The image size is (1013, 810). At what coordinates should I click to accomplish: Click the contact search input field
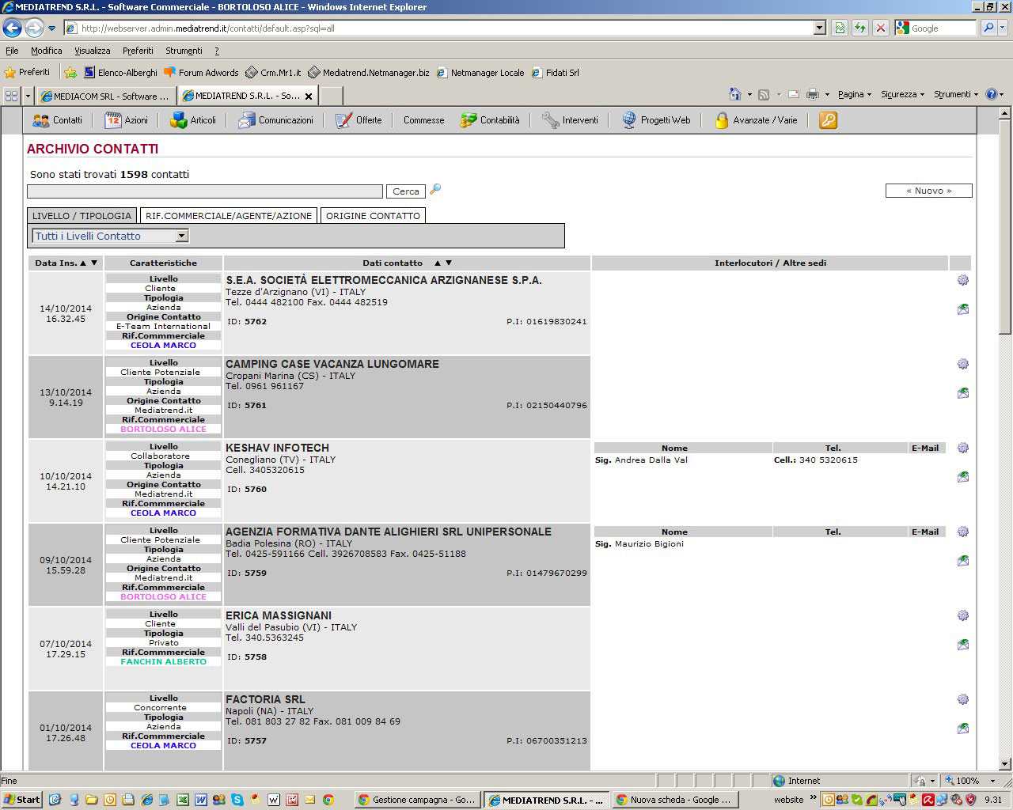coord(204,191)
